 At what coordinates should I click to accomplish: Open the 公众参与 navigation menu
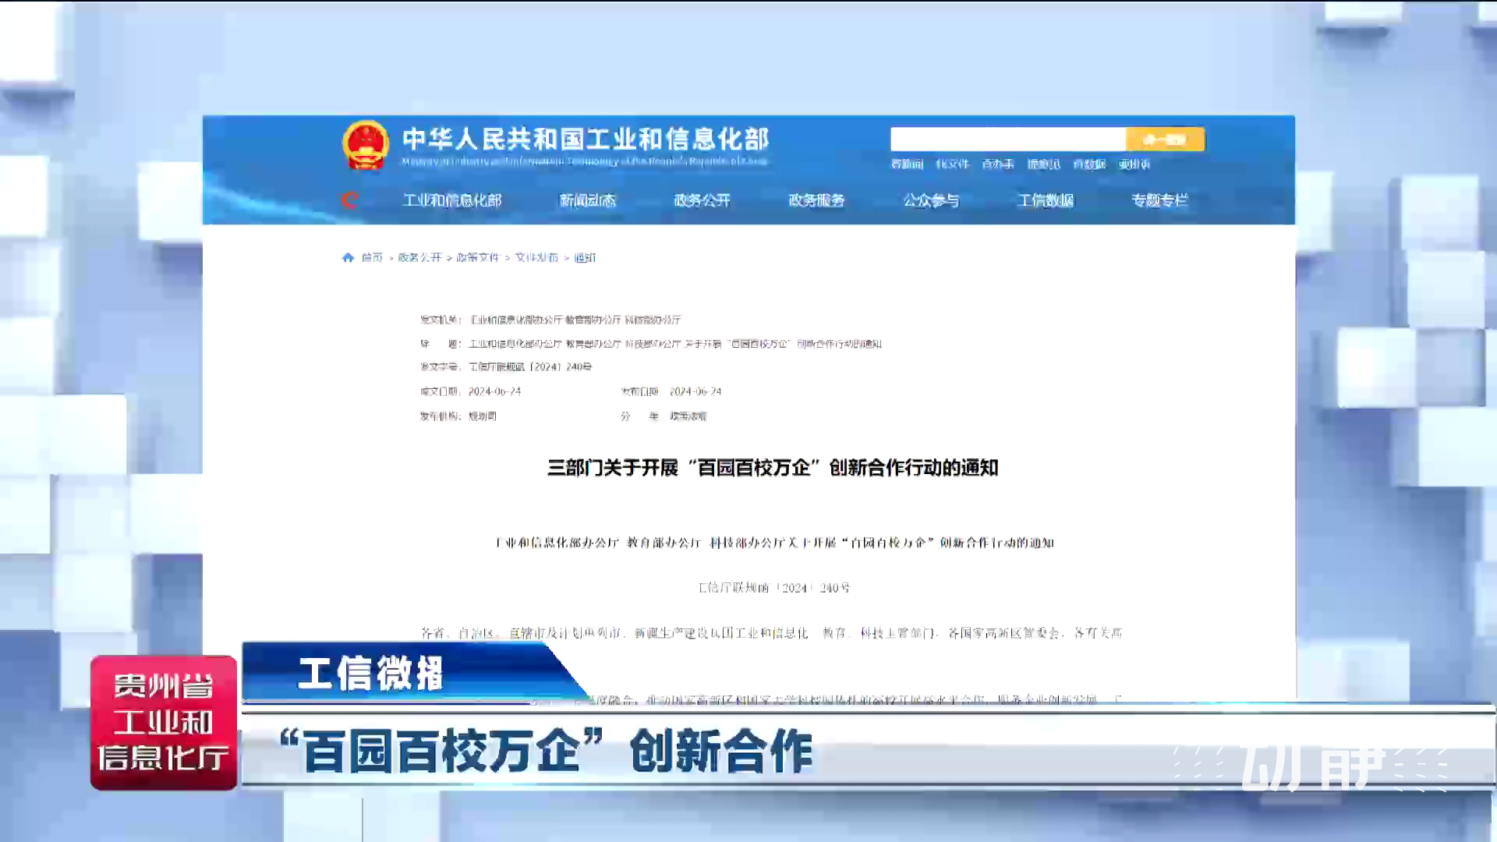(x=931, y=200)
